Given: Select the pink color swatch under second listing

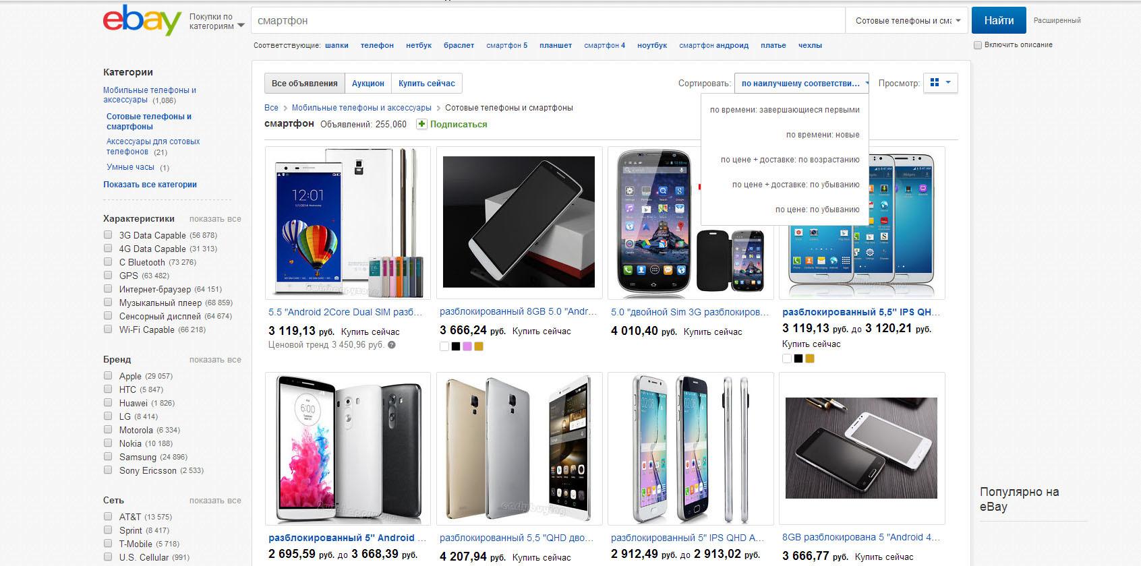Looking at the screenshot, I should pyautogui.click(x=467, y=346).
